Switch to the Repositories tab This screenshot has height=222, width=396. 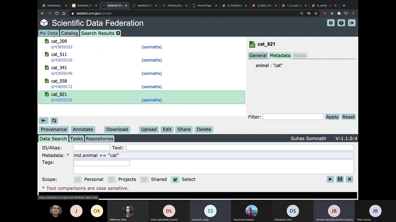pyautogui.click(x=100, y=139)
